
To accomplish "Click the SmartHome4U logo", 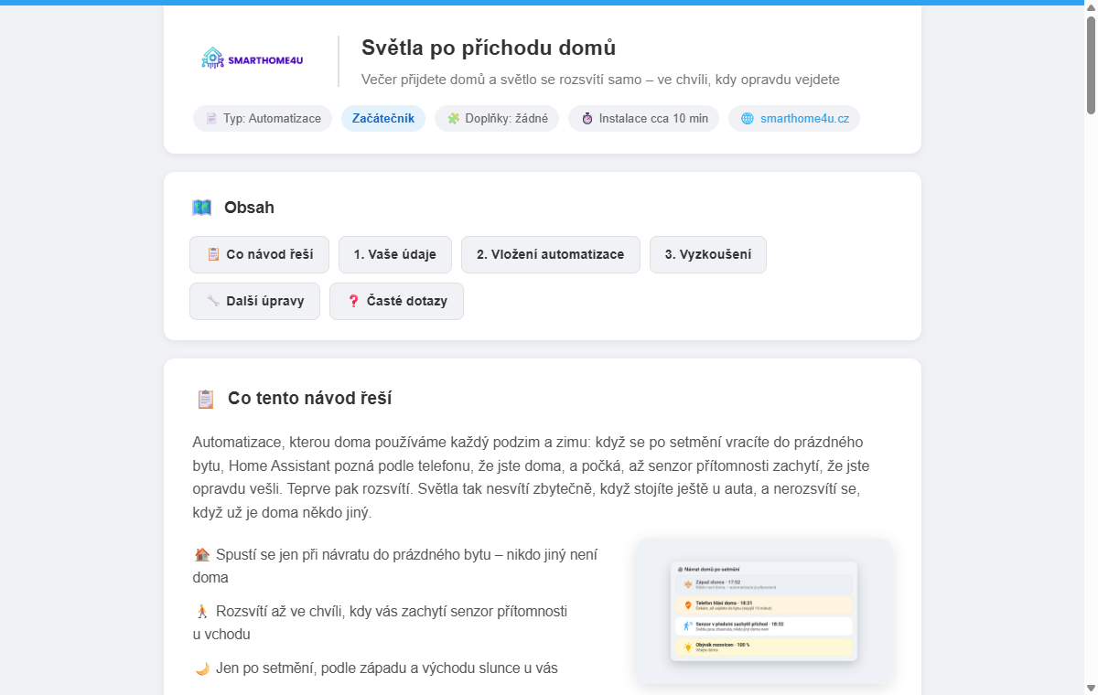I will (252, 59).
